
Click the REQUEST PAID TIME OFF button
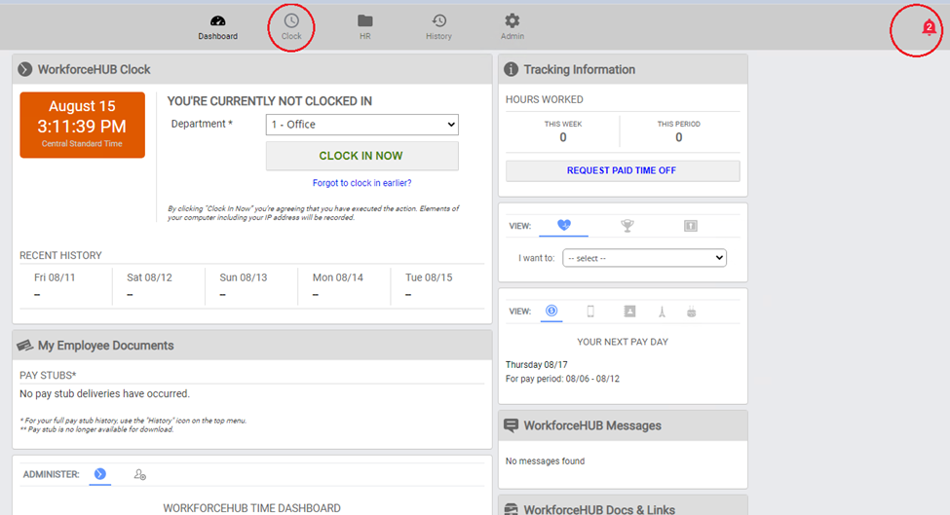pos(623,170)
